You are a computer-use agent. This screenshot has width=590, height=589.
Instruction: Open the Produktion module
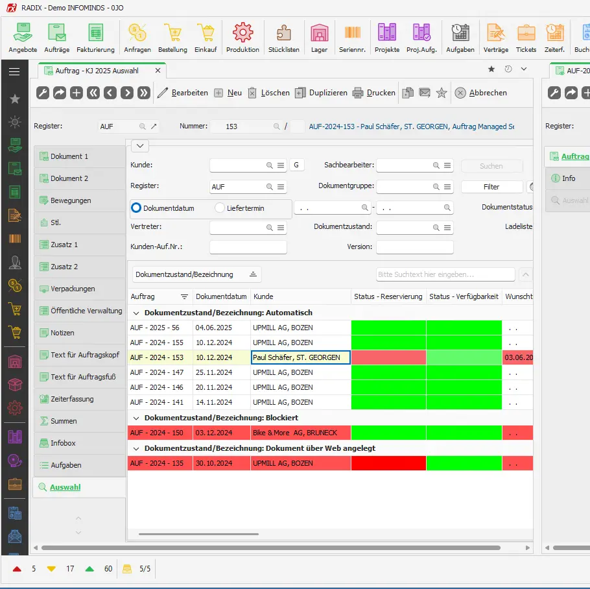pos(242,38)
